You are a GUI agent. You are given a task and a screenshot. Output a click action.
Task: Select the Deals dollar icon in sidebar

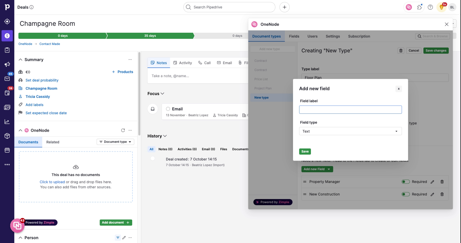[x=7, y=36]
